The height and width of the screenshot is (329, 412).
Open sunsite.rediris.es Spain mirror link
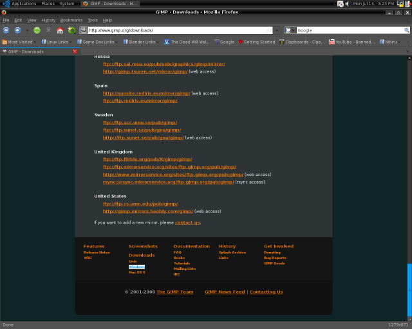click(x=147, y=93)
